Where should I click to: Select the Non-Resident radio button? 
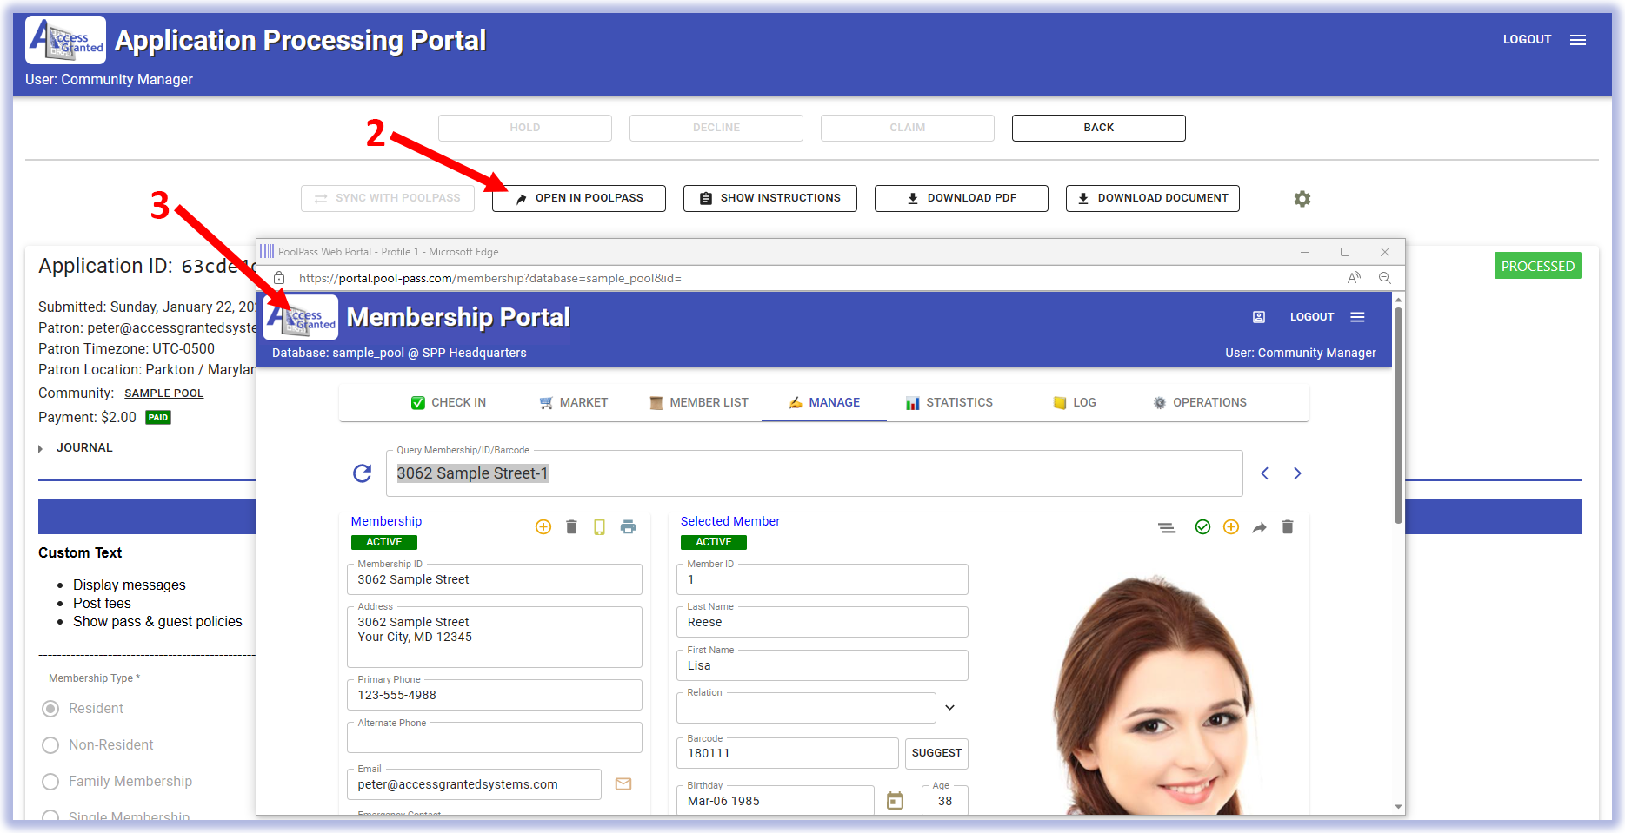pos(51,745)
